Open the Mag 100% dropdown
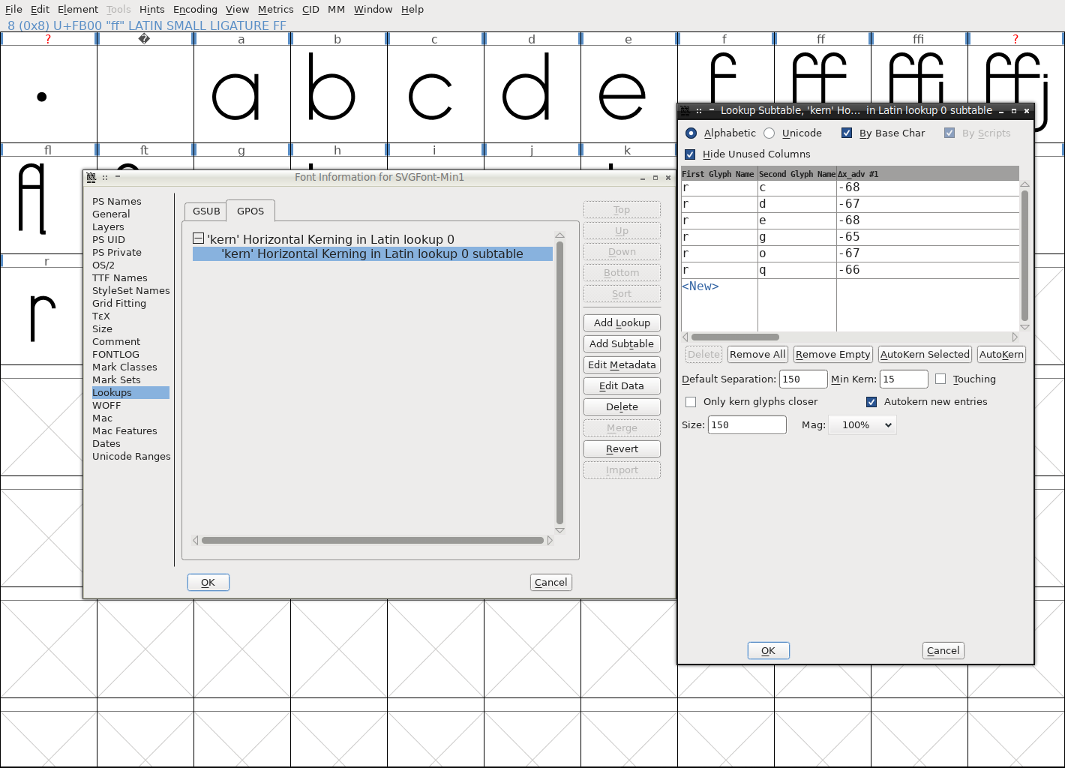 tap(862, 424)
